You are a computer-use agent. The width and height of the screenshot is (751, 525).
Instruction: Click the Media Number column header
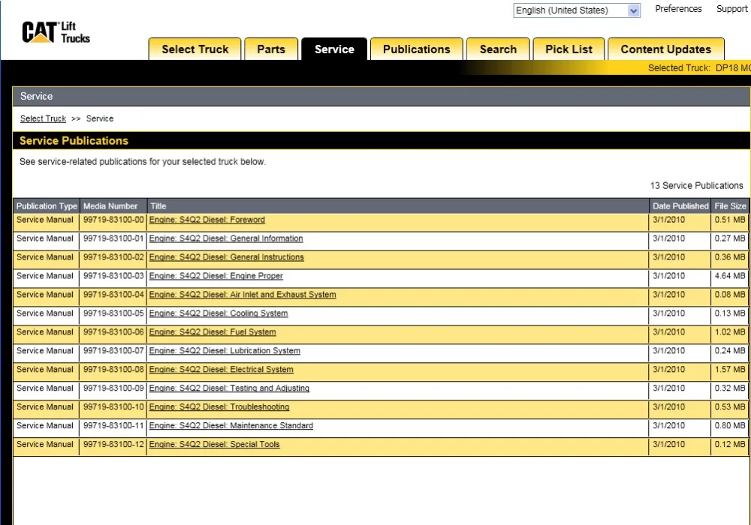click(113, 206)
